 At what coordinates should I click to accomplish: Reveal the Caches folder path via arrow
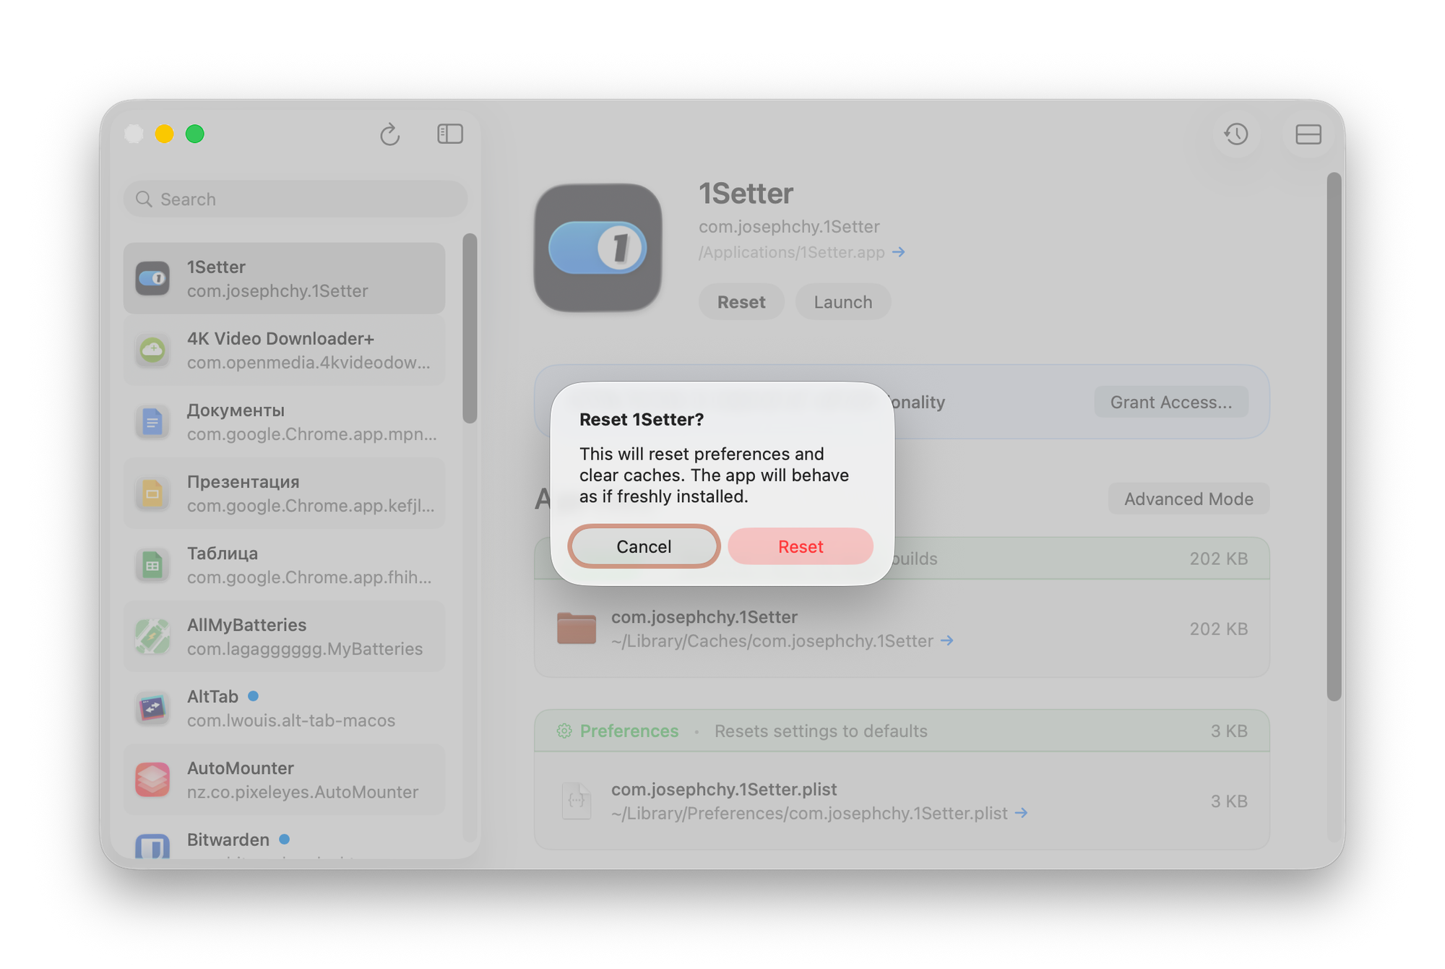(946, 641)
